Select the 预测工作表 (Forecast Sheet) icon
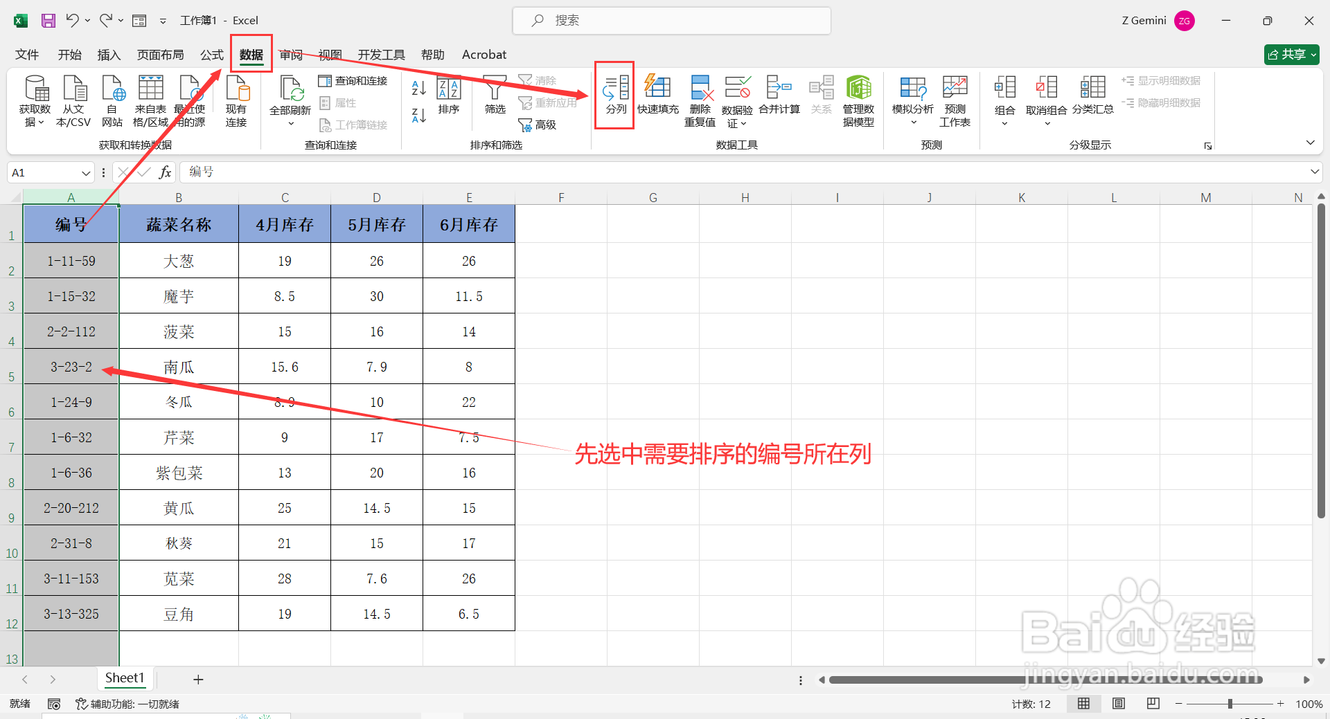1330x719 pixels. pos(954,98)
